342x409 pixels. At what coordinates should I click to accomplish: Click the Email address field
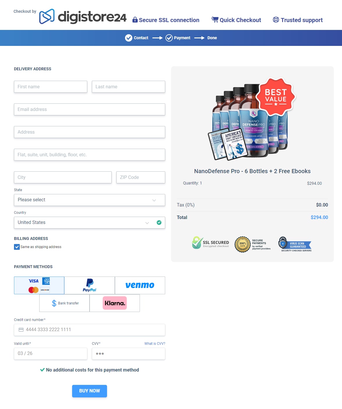click(90, 110)
